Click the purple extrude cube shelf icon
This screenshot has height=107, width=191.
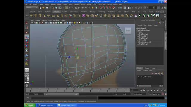click(84, 16)
